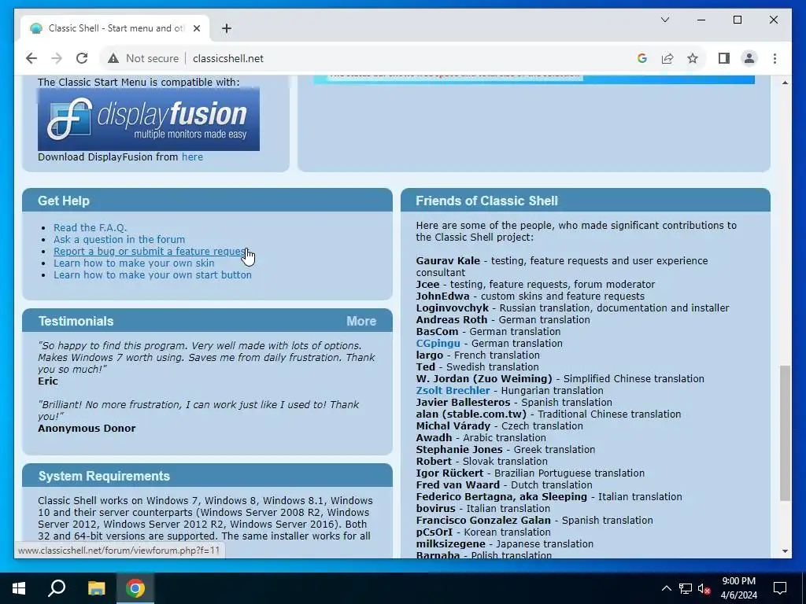Click More in the Testimonials header
This screenshot has height=604, width=806.
[361, 321]
